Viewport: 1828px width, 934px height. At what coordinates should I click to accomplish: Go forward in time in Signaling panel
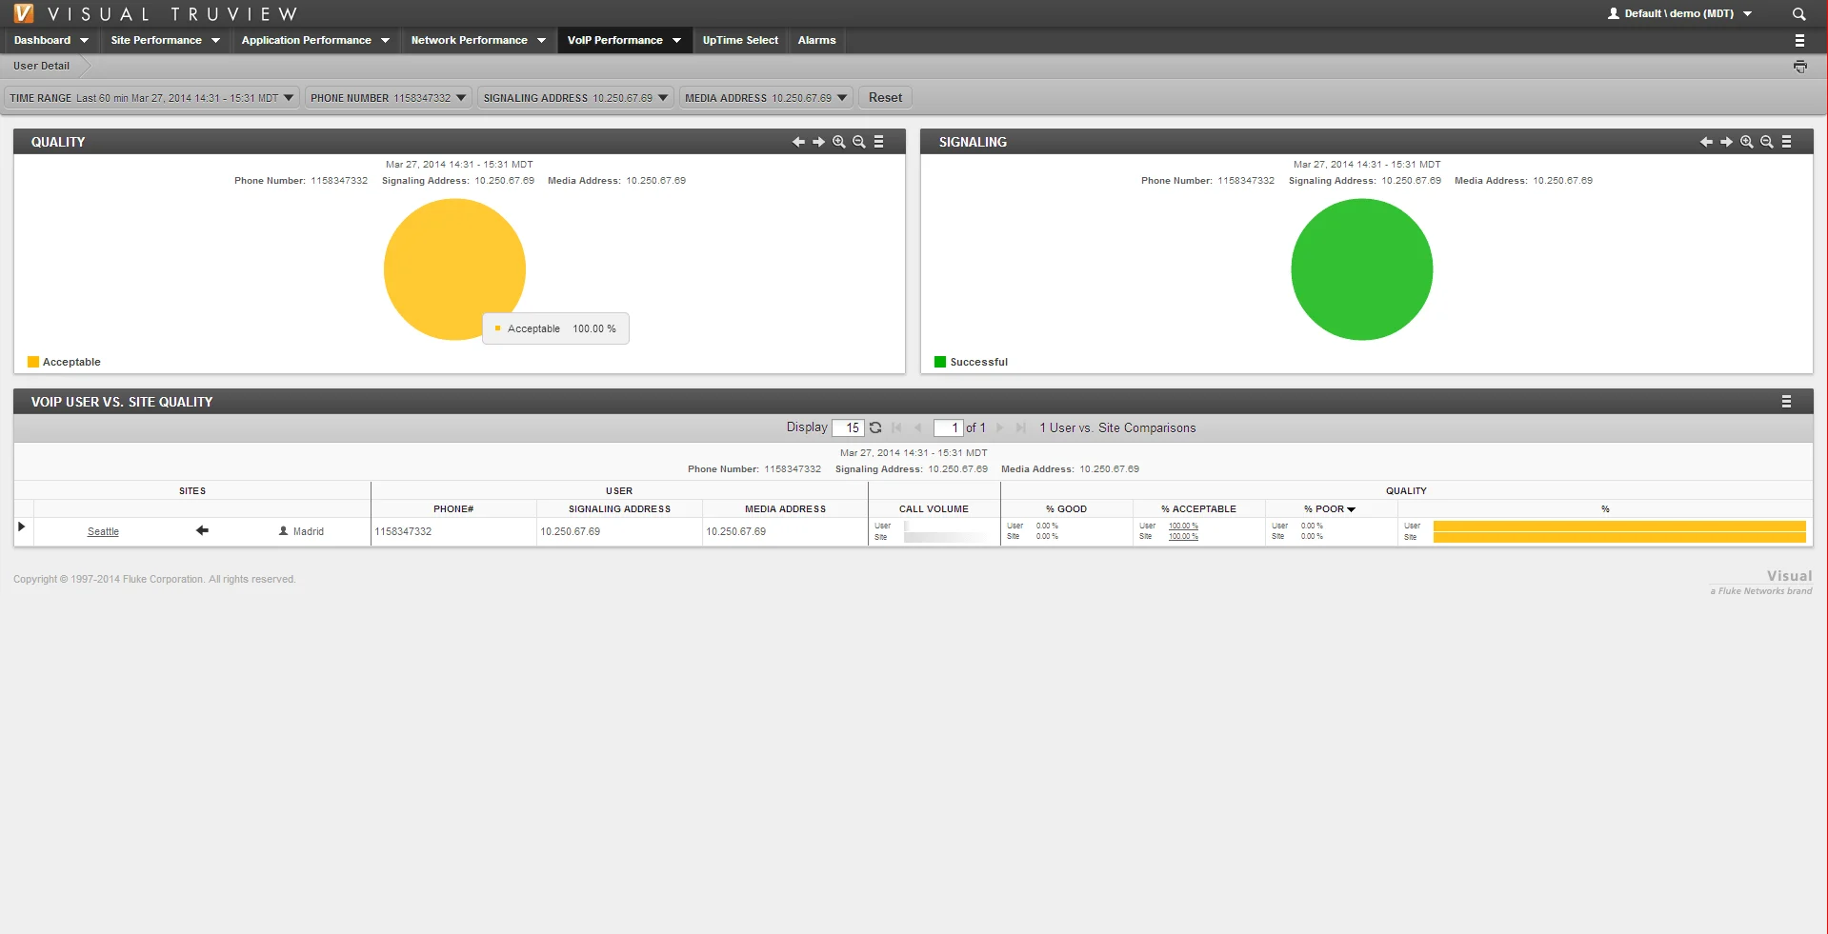[1726, 142]
